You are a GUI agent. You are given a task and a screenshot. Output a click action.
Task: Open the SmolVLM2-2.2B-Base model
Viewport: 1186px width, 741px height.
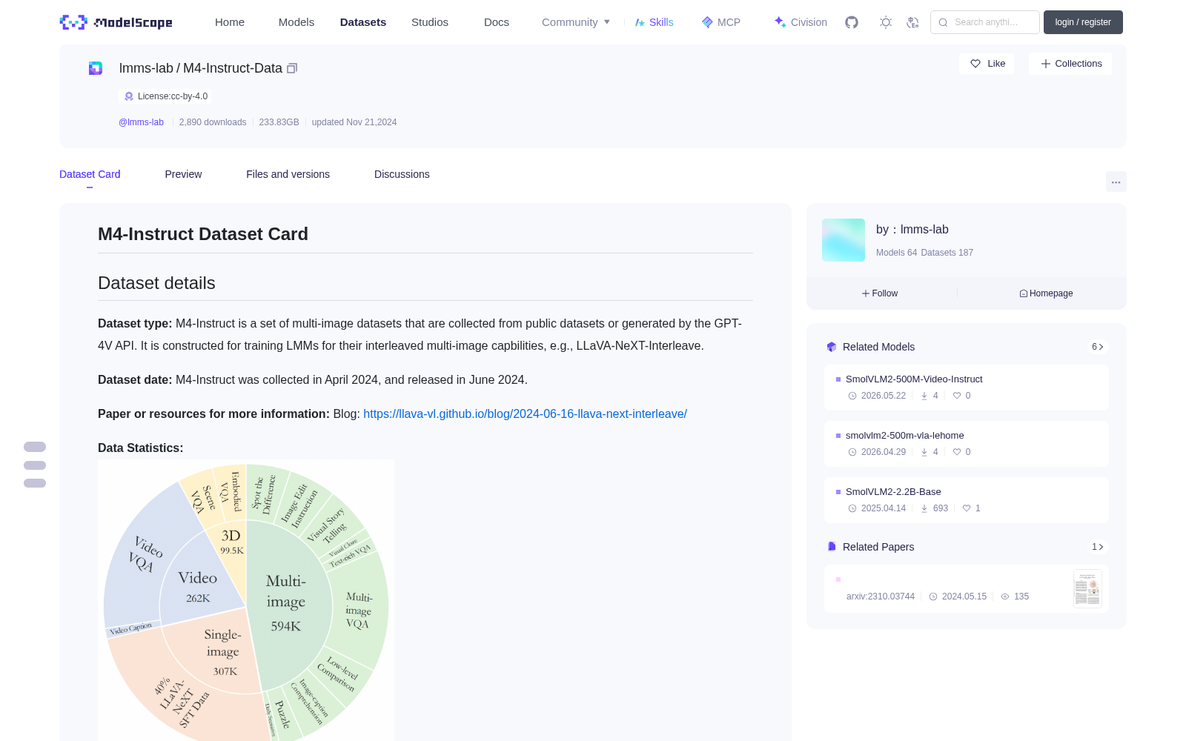pos(893,492)
